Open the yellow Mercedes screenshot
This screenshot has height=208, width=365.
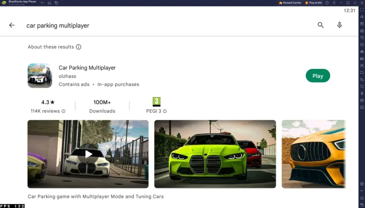click(313, 154)
